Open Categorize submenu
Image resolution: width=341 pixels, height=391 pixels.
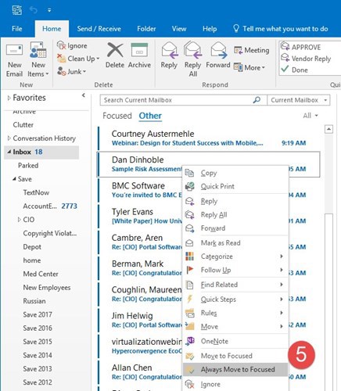[235, 256]
